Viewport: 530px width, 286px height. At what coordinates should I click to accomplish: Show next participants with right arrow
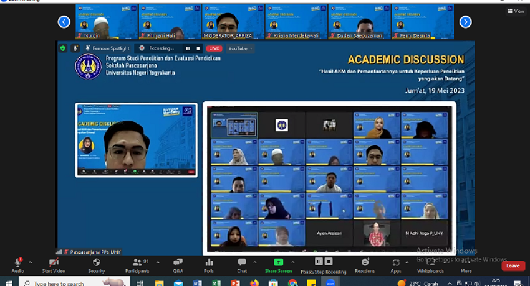click(465, 22)
